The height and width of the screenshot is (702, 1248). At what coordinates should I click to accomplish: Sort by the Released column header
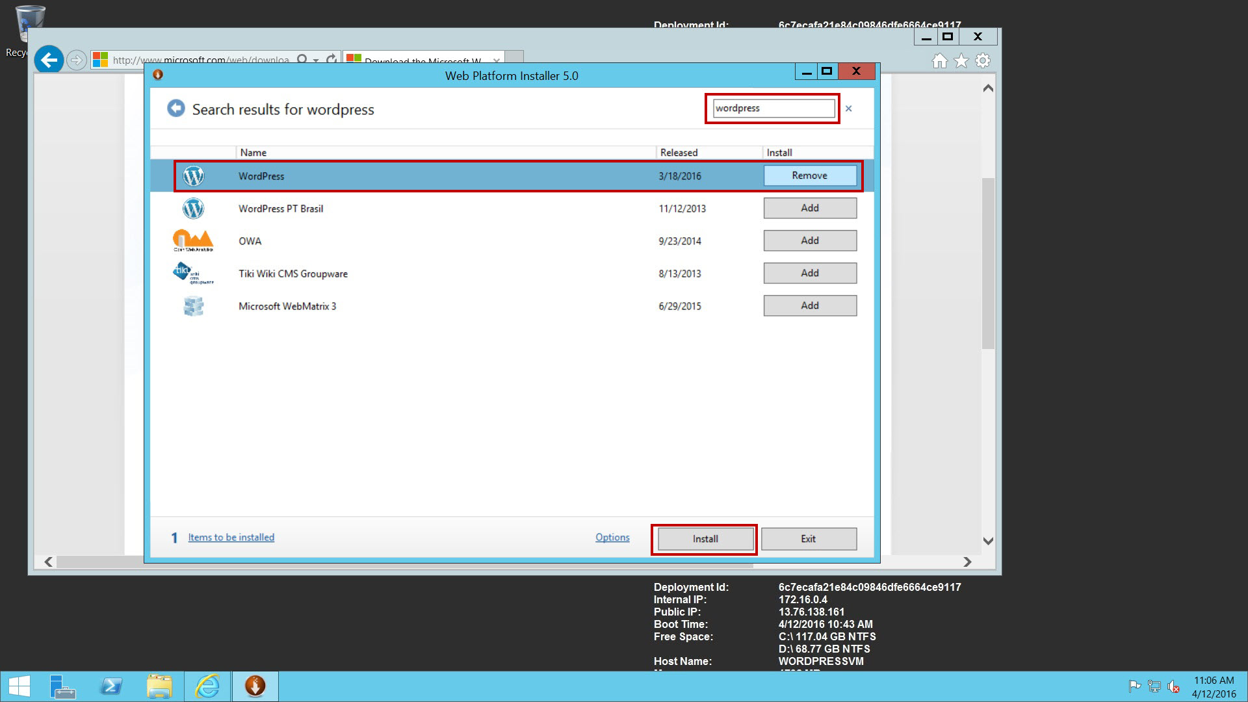(709, 153)
